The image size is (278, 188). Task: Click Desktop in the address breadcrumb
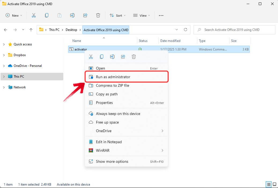point(71,30)
